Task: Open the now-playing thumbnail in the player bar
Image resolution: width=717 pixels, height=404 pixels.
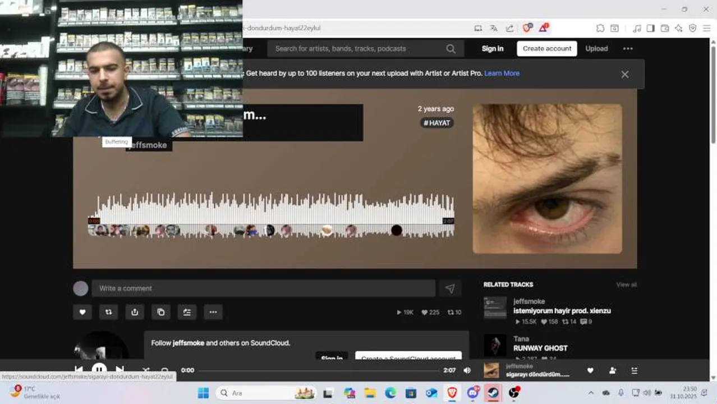Action: (491, 370)
